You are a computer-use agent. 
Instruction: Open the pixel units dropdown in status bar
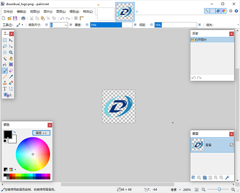tap(180, 190)
